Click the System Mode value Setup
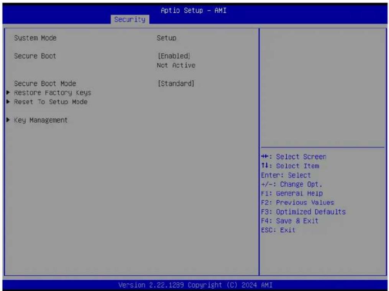Viewport: 389px width, 291px height. tap(166, 38)
